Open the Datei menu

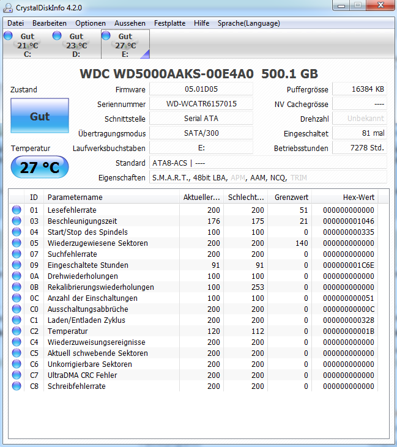click(16, 23)
